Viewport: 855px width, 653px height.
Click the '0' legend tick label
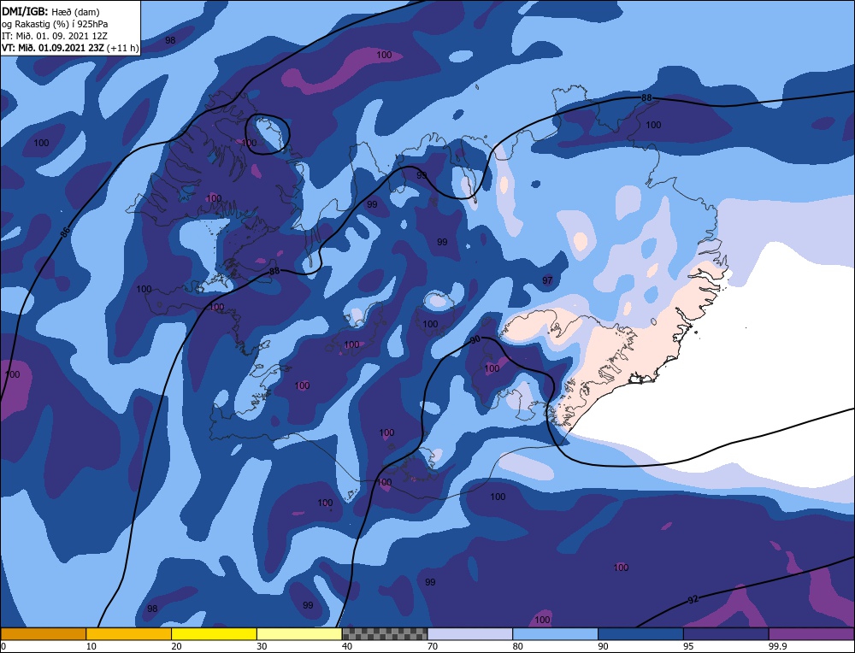3,646
